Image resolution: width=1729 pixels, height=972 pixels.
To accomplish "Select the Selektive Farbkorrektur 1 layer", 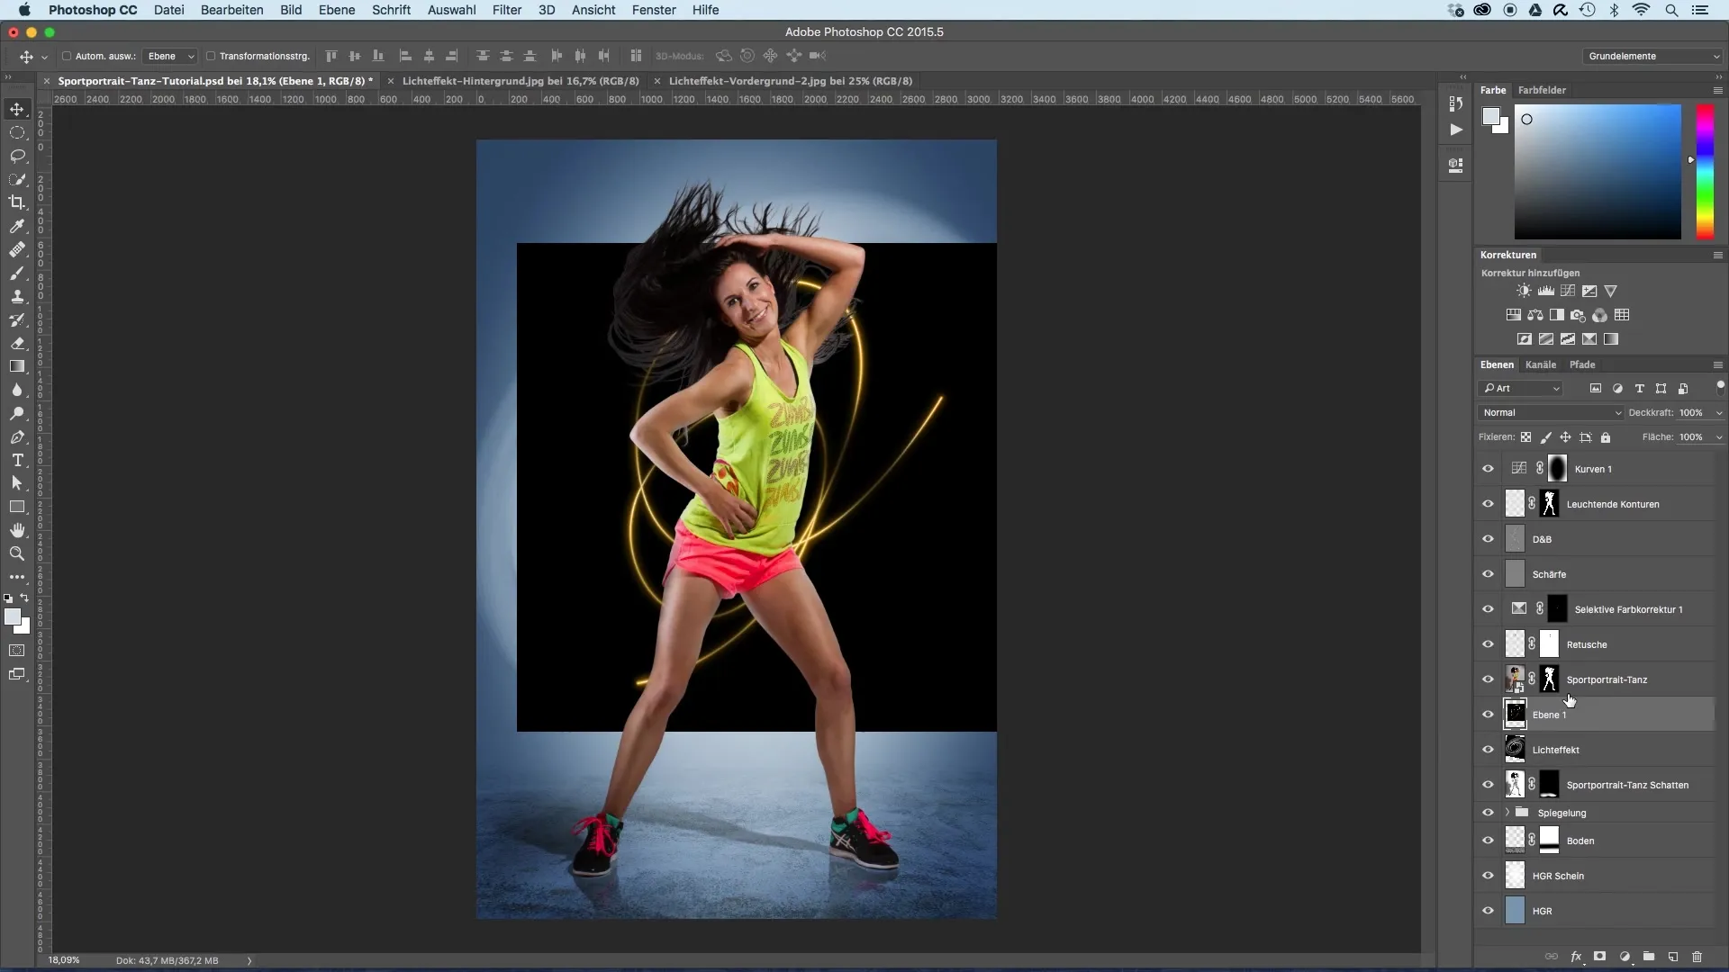I will [x=1607, y=609].
